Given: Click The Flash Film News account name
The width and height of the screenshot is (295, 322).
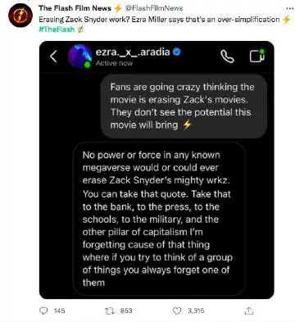Looking at the screenshot, I should [75, 8].
